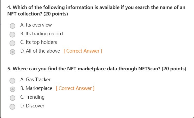Click question 4 heading about NFT collection search
Screen dimensions: 194x118
[x=96, y=11]
